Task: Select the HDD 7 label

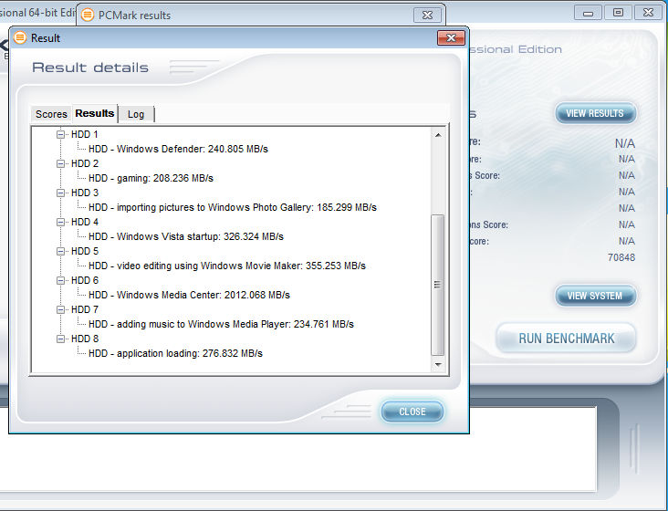Action: click(84, 309)
